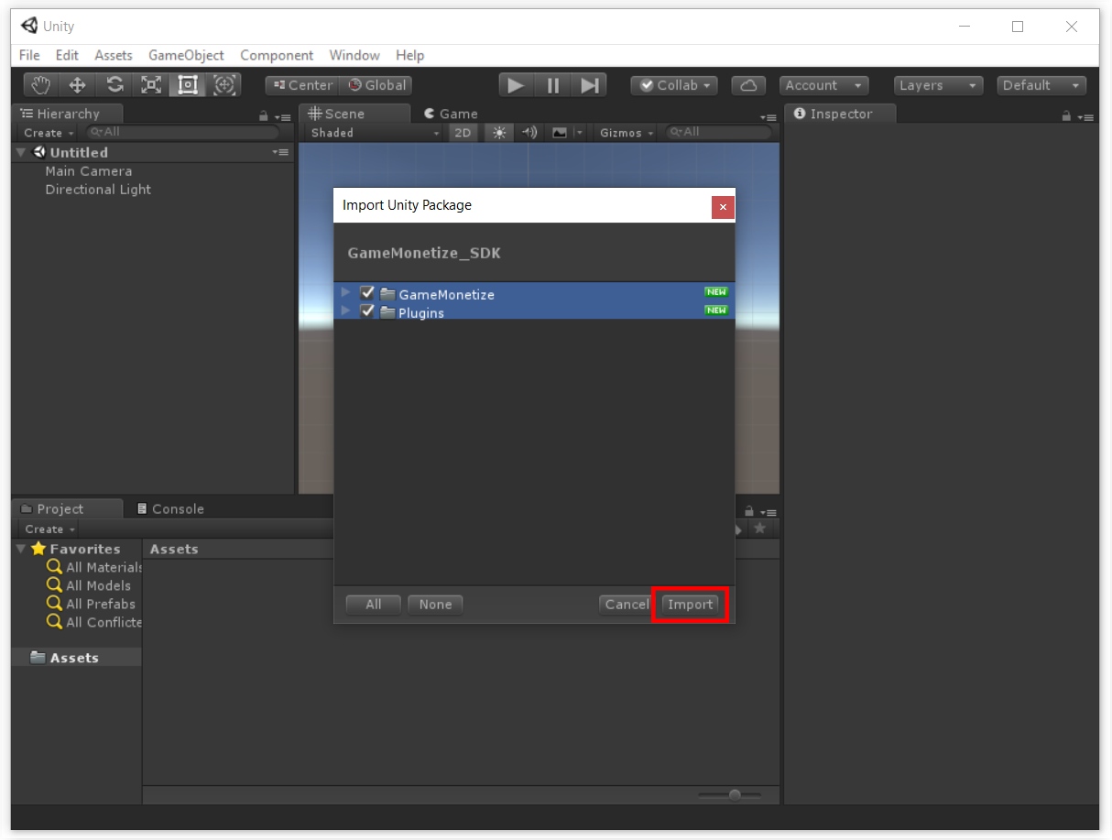Close the Import Unity Package dialog
1112x840 pixels.
click(723, 207)
